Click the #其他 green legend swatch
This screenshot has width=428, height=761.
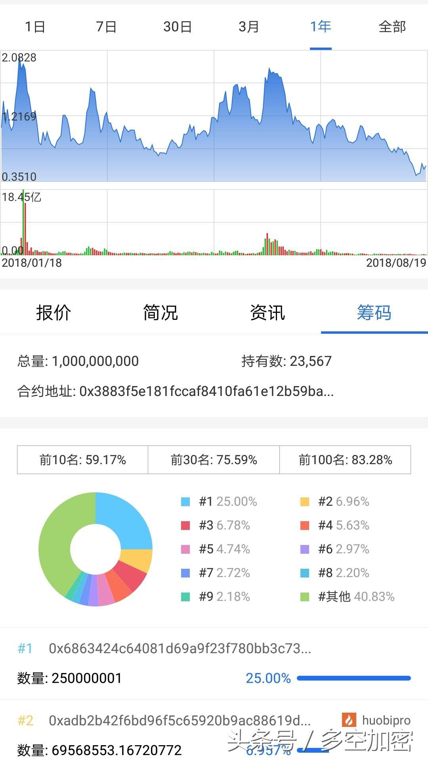[x=305, y=597]
